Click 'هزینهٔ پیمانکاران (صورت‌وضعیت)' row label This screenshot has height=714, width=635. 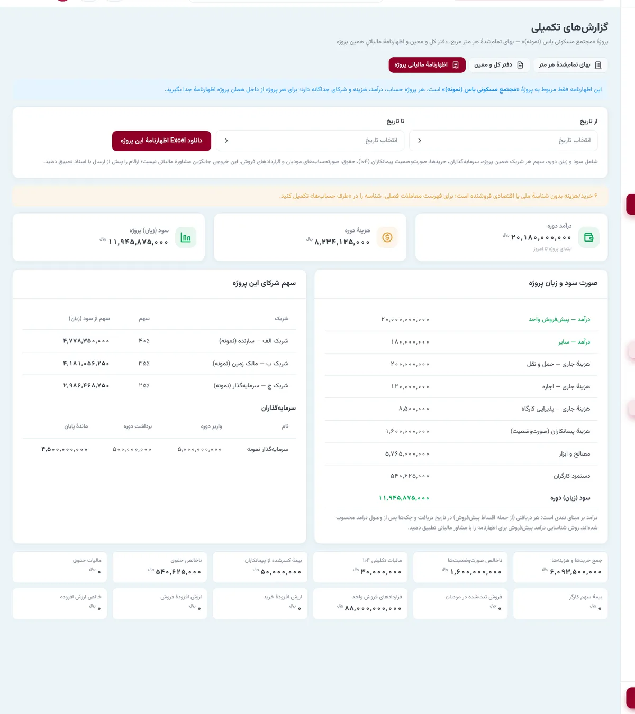[x=550, y=431]
